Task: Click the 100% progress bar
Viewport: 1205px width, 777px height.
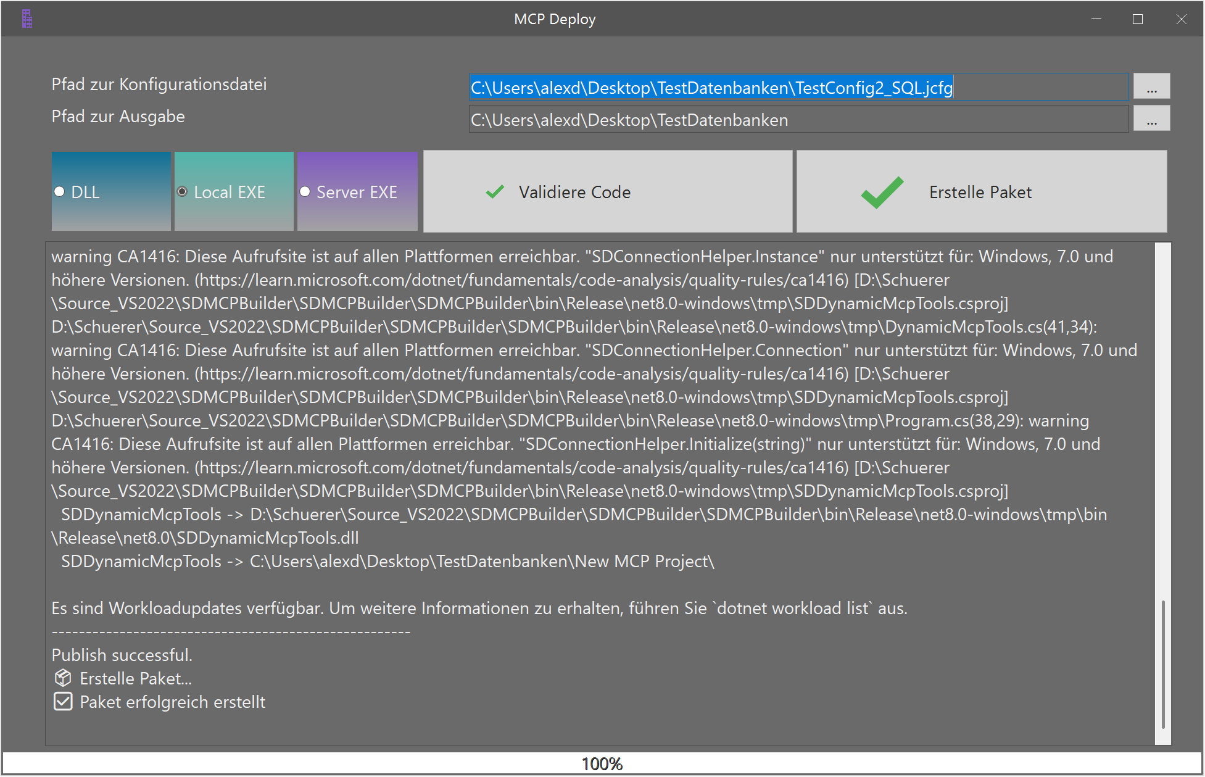Action: (x=602, y=764)
